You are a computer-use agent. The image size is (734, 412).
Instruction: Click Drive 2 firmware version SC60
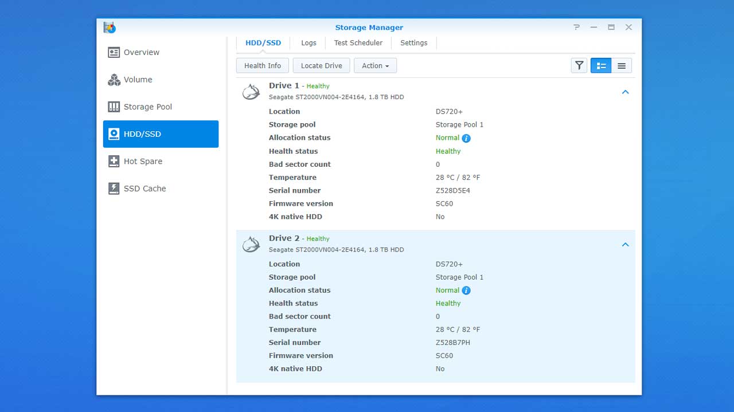click(444, 356)
